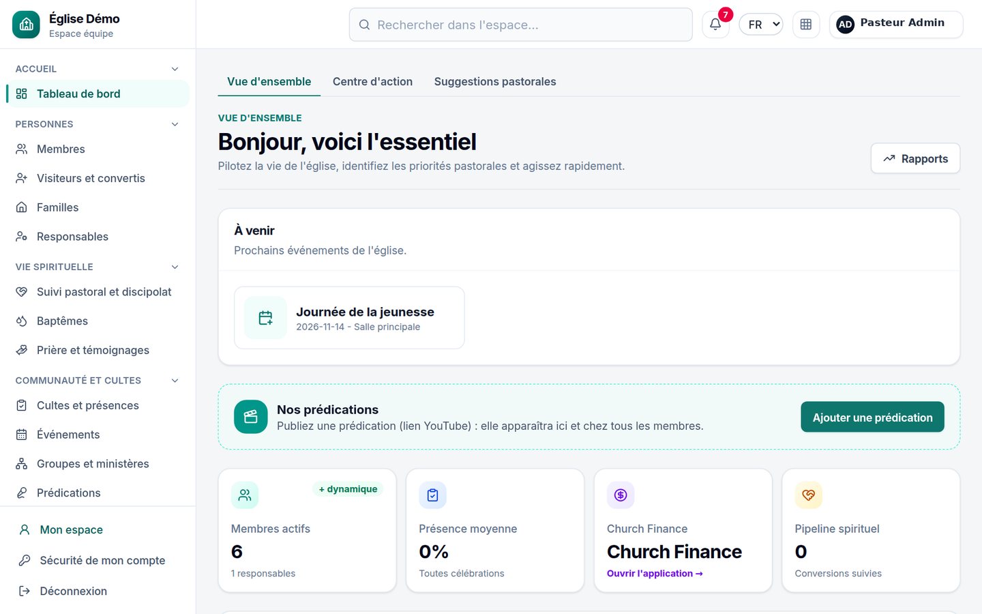Open the Mon espace link
The width and height of the screenshot is (982, 614).
pos(98,529)
